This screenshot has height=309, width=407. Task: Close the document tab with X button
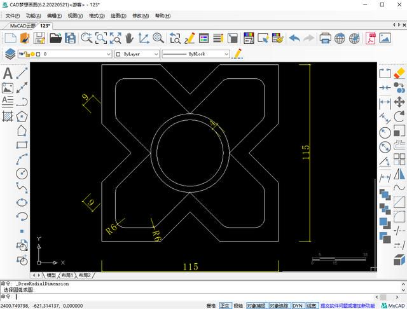[404, 25]
